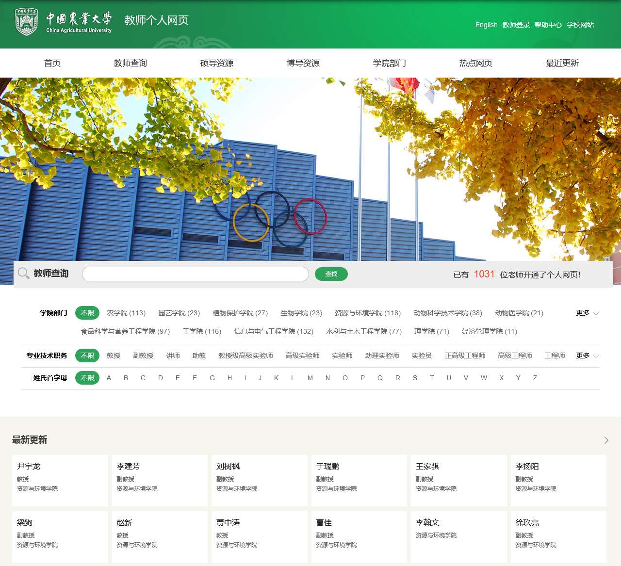Filter surname by letter L
This screenshot has width=621, height=566.
(293, 378)
